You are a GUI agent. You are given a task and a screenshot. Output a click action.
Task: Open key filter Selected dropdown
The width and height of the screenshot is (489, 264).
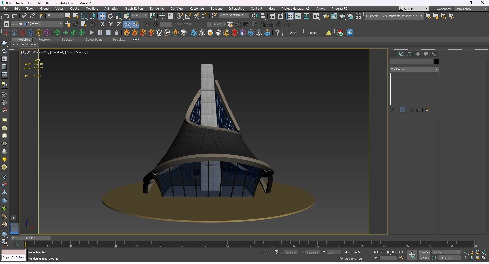coord(446,252)
